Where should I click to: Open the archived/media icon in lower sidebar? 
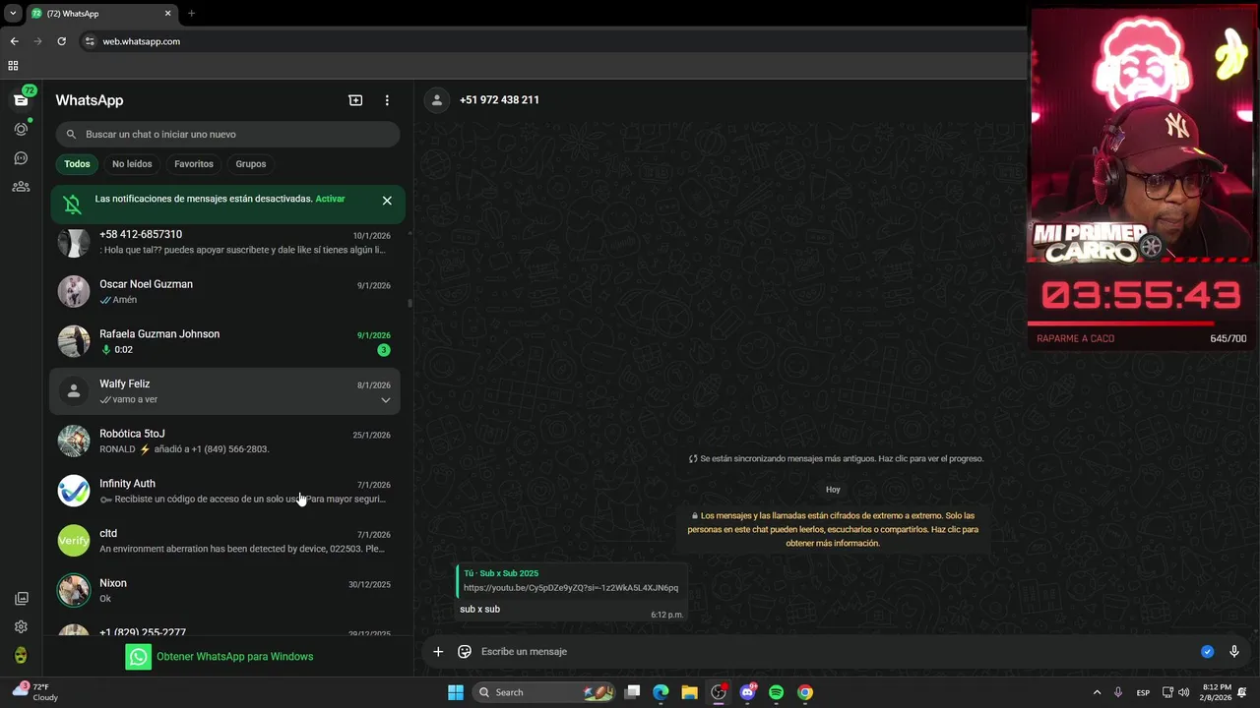(21, 598)
